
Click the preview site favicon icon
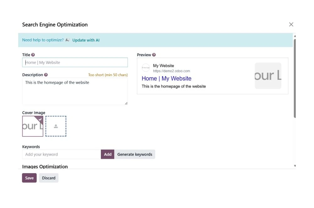(x=146, y=68)
